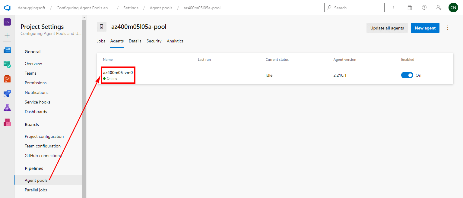
Task: Open Test Plans via the flask icon
Action: pos(7,107)
